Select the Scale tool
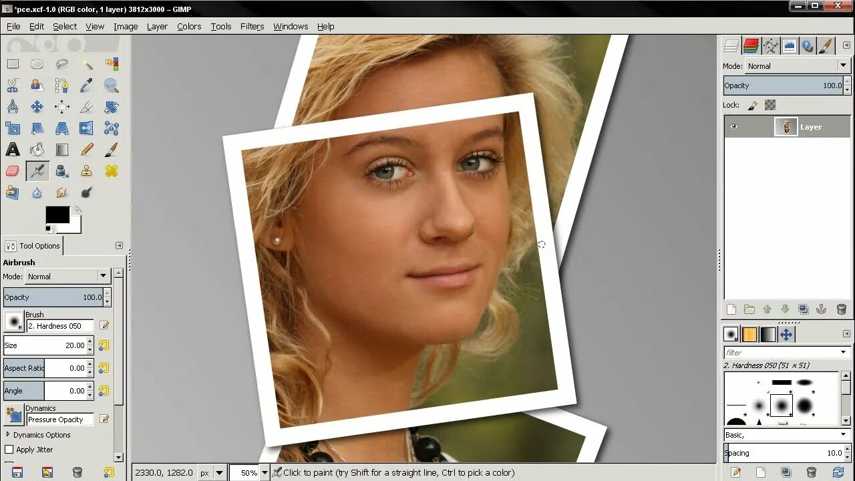This screenshot has width=855, height=481. tap(13, 128)
